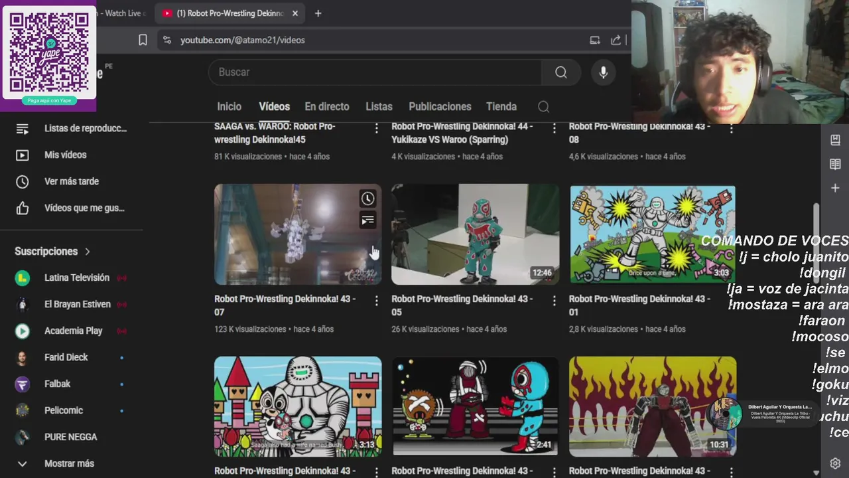Viewport: 849px width, 478px height.
Task: Click Falbak channel avatar
Action: (22, 384)
